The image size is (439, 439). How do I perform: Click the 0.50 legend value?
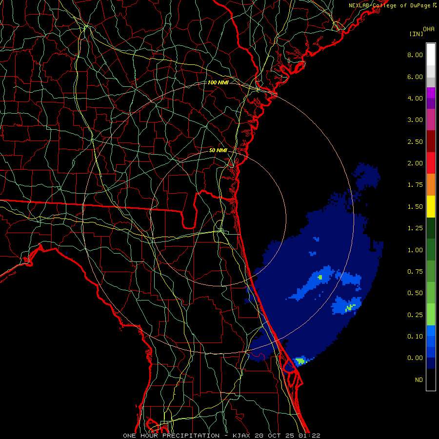[415, 293]
